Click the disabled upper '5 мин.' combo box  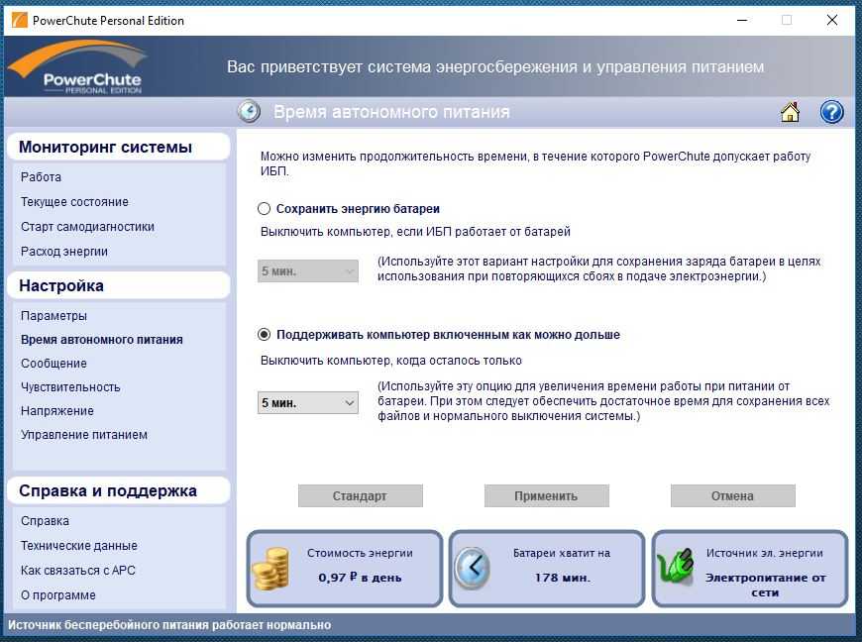tap(308, 270)
